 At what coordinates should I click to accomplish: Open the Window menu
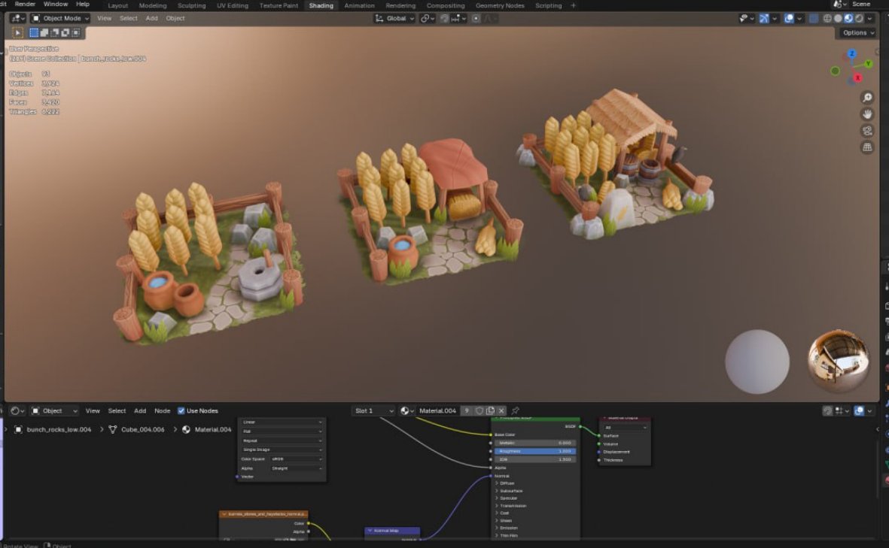pyautogui.click(x=56, y=5)
